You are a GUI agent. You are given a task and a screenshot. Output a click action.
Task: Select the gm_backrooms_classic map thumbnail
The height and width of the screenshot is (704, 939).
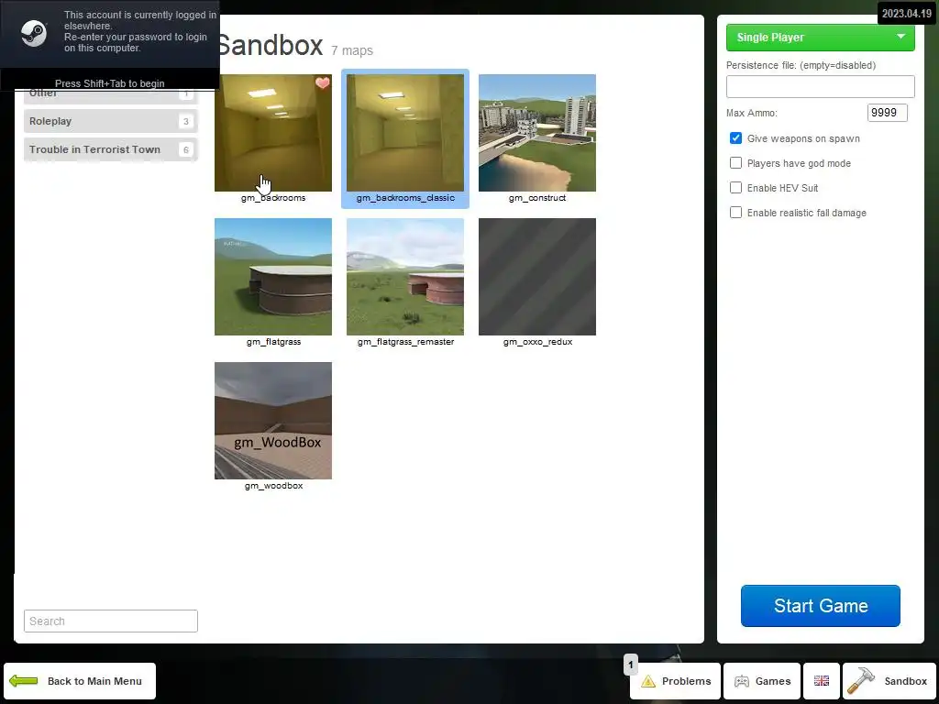pyautogui.click(x=405, y=133)
